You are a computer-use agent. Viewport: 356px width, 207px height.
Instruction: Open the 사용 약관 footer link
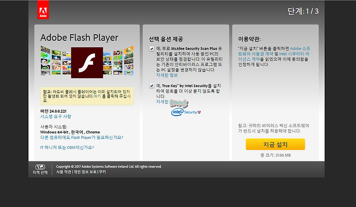64,172
